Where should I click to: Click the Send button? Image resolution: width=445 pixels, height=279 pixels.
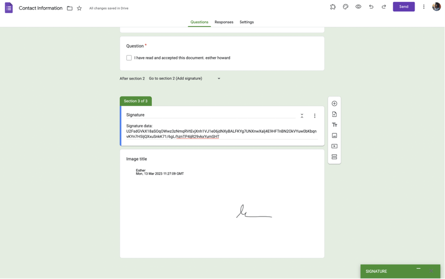point(404,7)
